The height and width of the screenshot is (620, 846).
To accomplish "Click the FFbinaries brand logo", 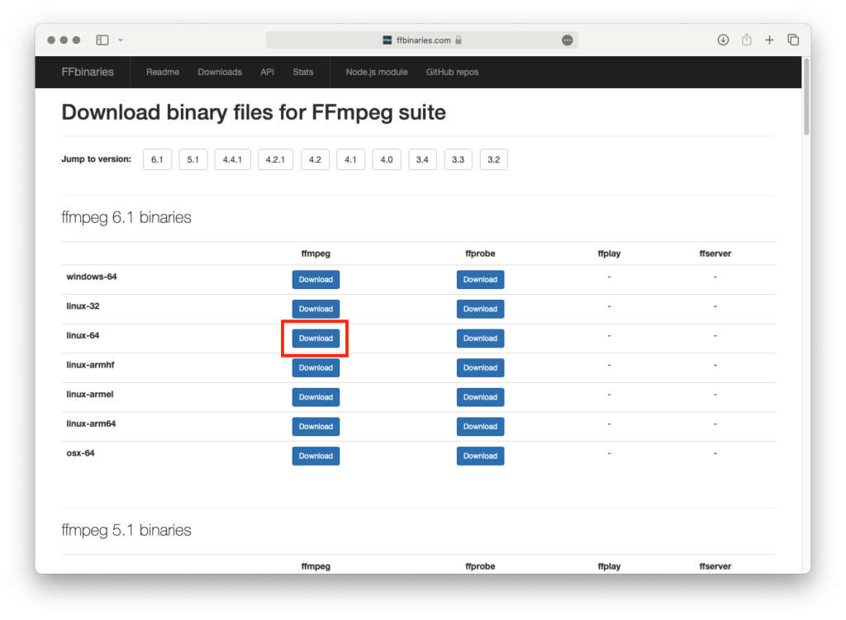I will 88,72.
